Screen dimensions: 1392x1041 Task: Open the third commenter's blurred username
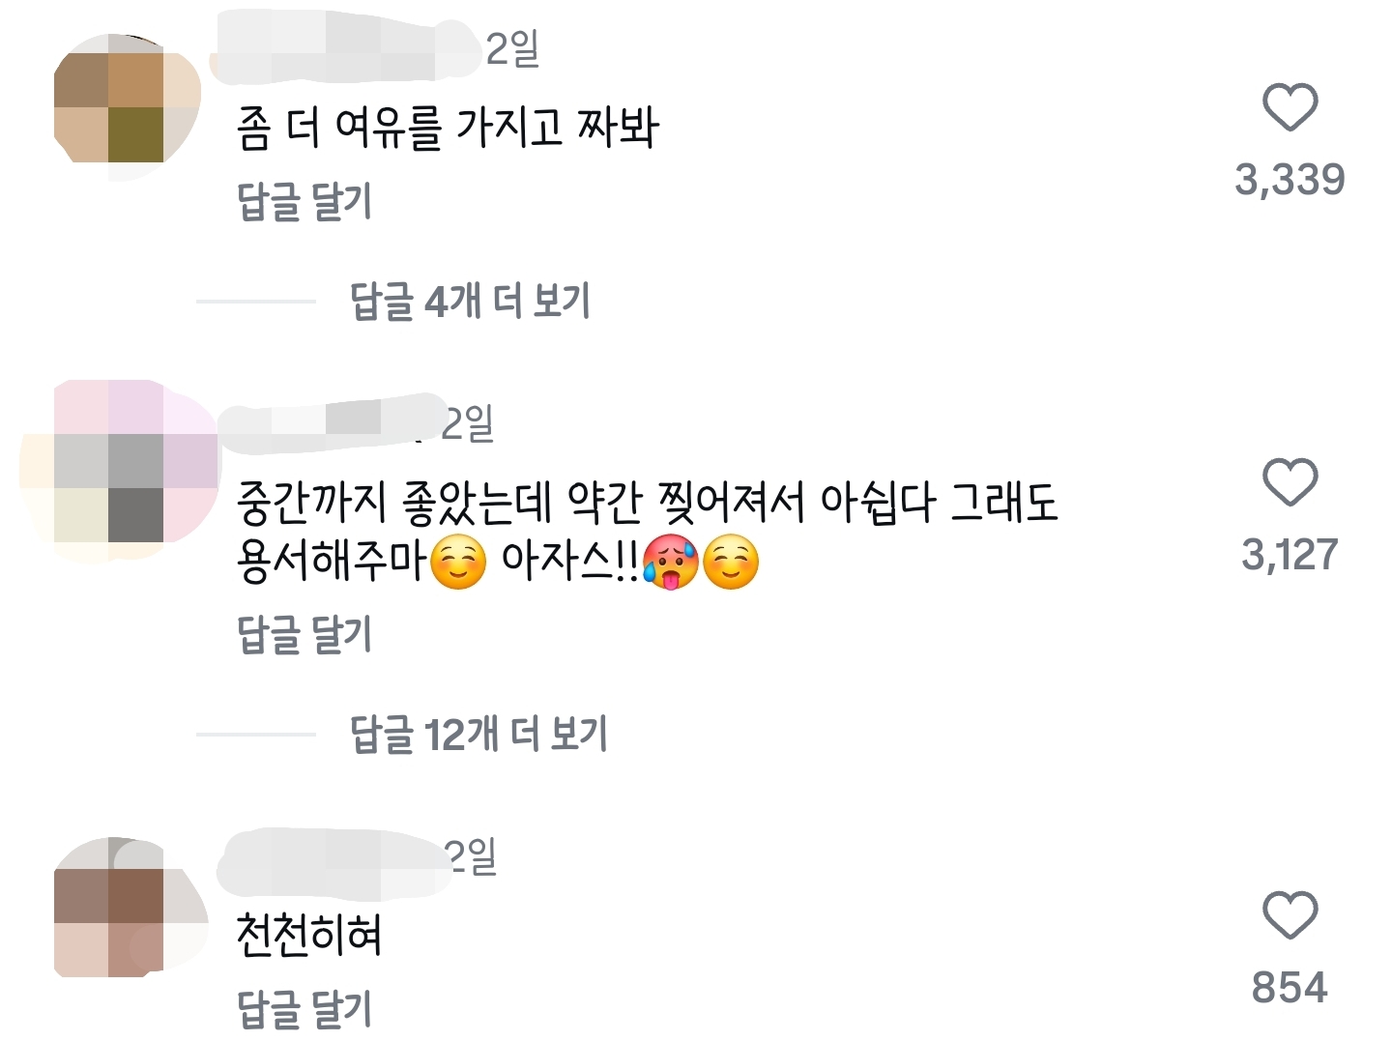[333, 862]
